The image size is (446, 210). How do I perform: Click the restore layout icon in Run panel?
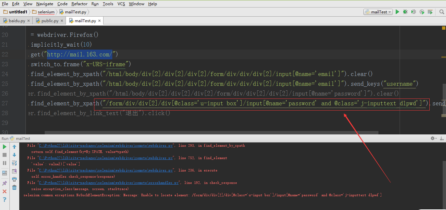(5, 173)
